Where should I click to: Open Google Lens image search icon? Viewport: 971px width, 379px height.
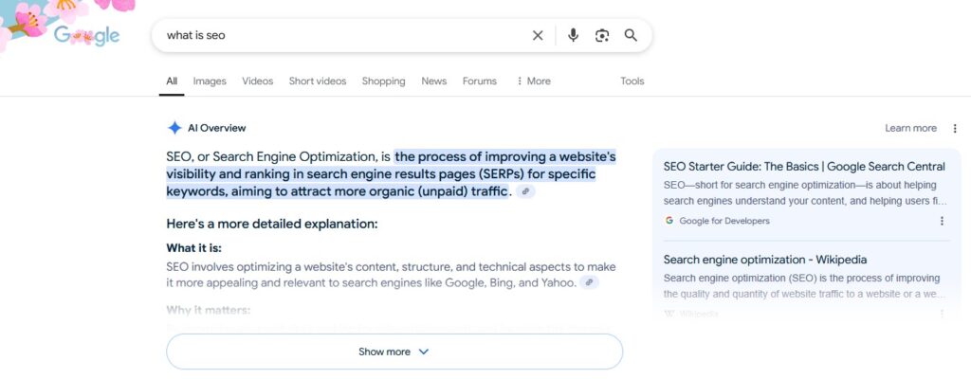coord(602,36)
